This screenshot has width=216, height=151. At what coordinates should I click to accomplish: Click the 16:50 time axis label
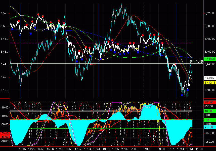point(69,149)
